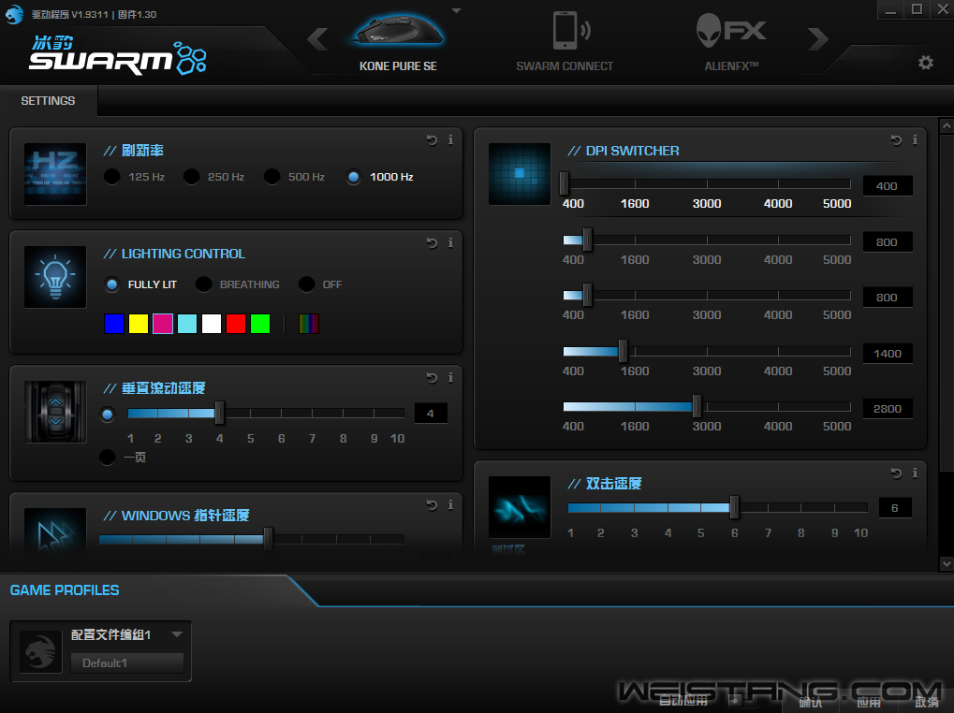Image resolution: width=954 pixels, height=713 pixels.
Task: Show info for LIGHTING CONTROL panel
Action: pyautogui.click(x=450, y=243)
